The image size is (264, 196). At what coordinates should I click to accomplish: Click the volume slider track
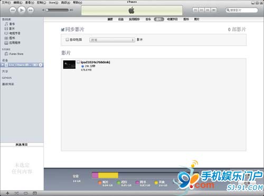[x=57, y=10]
